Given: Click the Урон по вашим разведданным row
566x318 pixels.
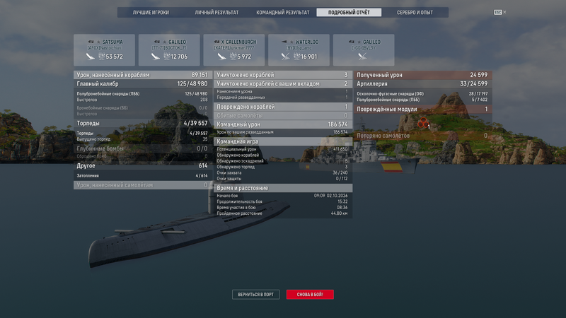Looking at the screenshot, I should coord(283,132).
